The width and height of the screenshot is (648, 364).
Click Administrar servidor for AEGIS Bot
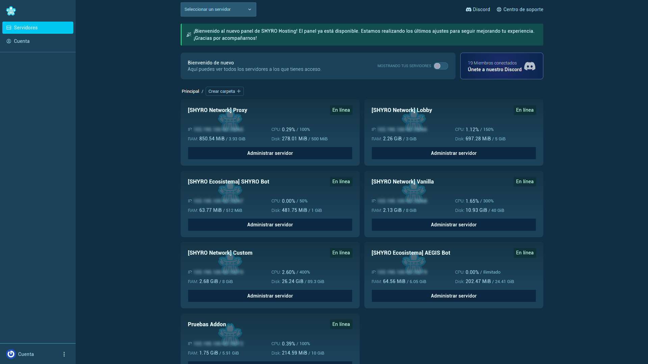tap(453, 296)
